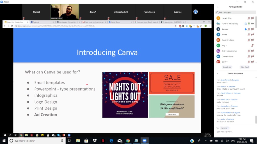Toggle Humber DBSA green microphone icon
The image size is (257, 144).
[249, 23]
